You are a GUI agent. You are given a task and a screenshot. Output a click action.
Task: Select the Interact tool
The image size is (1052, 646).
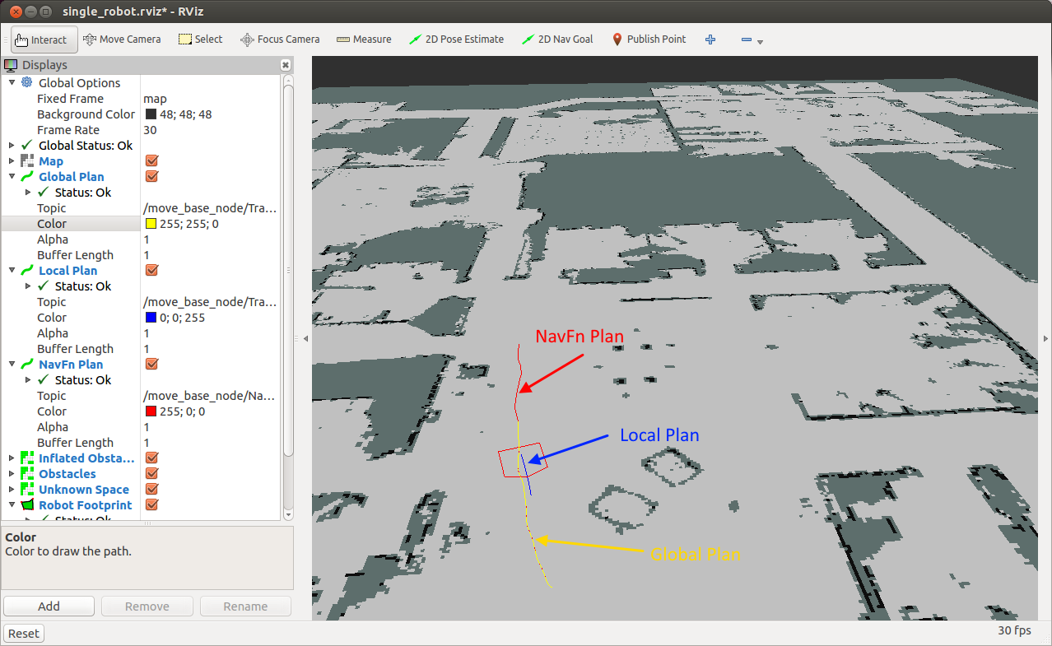pyautogui.click(x=42, y=39)
